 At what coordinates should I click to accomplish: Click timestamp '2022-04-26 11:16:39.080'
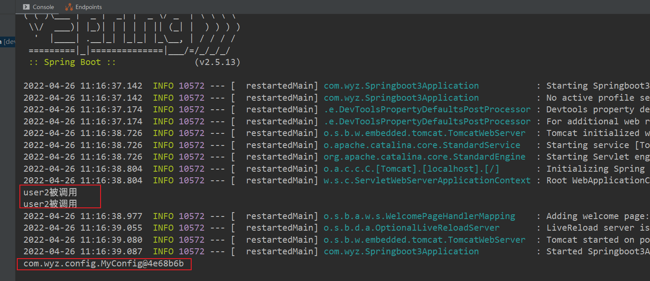pos(83,240)
